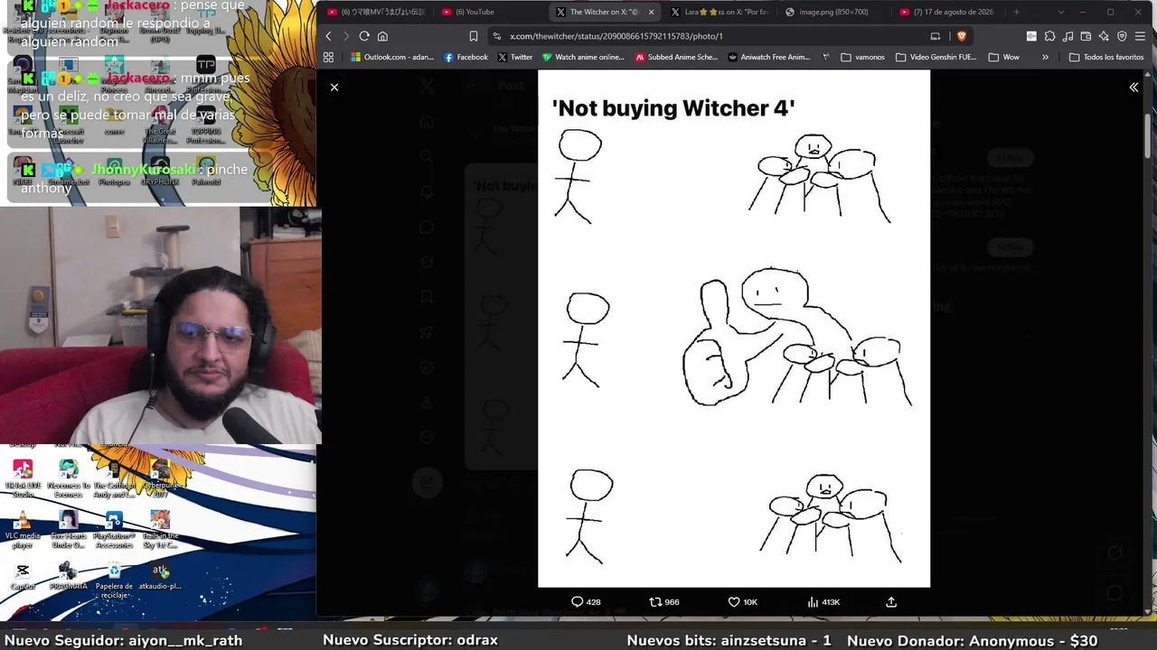
Task: Open the Brave Wallet icon
Action: 1086,36
